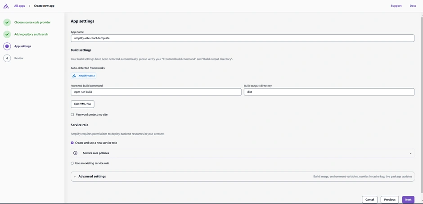Select the 'Service role policies' label text
This screenshot has height=204, width=423.
click(96, 153)
